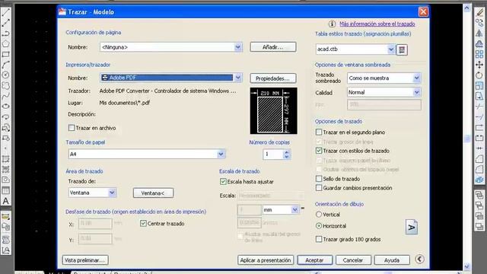
Task: Enable Trazar en el segundo plano
Action: click(319, 132)
